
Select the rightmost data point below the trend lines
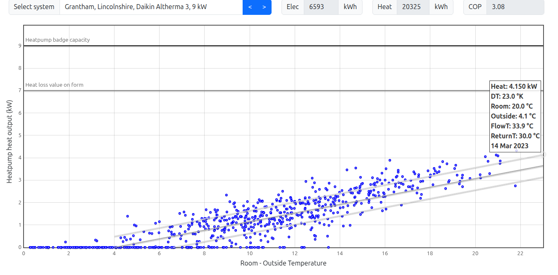click(x=515, y=186)
